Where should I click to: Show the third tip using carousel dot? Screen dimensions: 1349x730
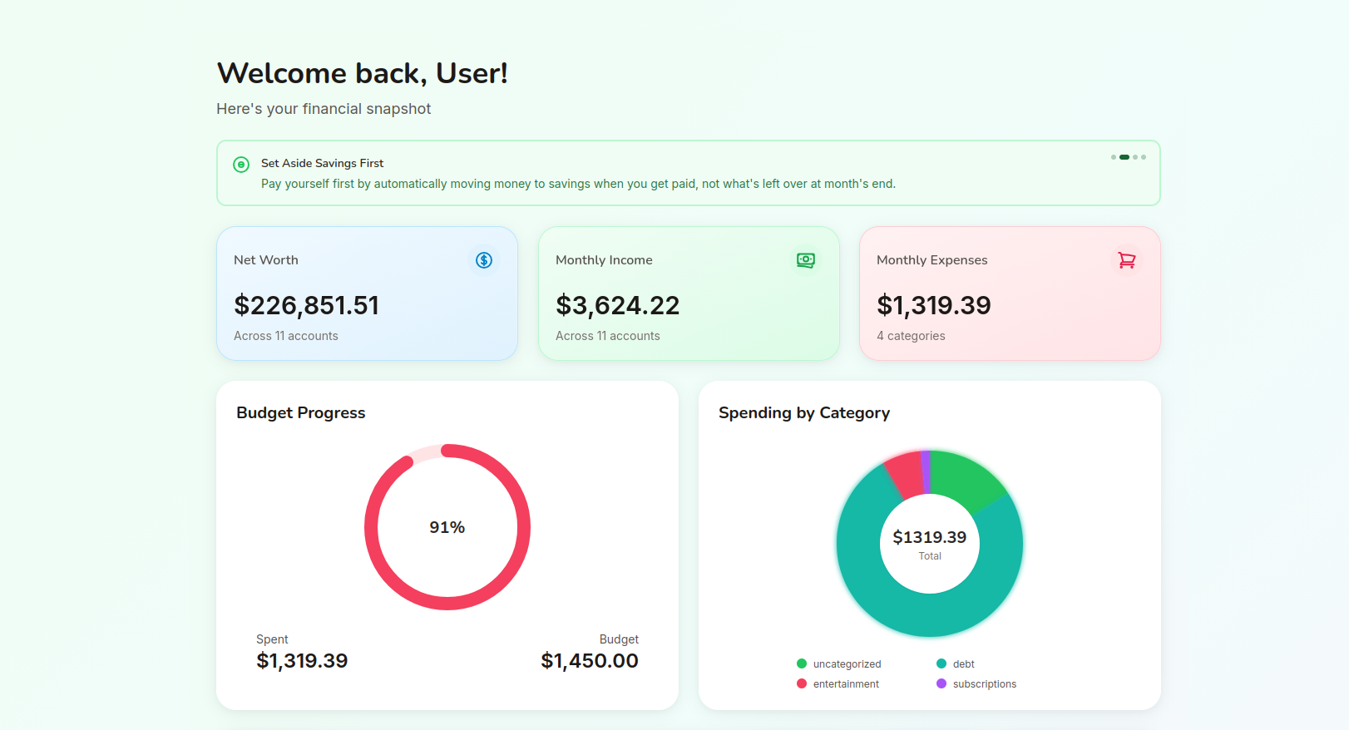(1135, 157)
